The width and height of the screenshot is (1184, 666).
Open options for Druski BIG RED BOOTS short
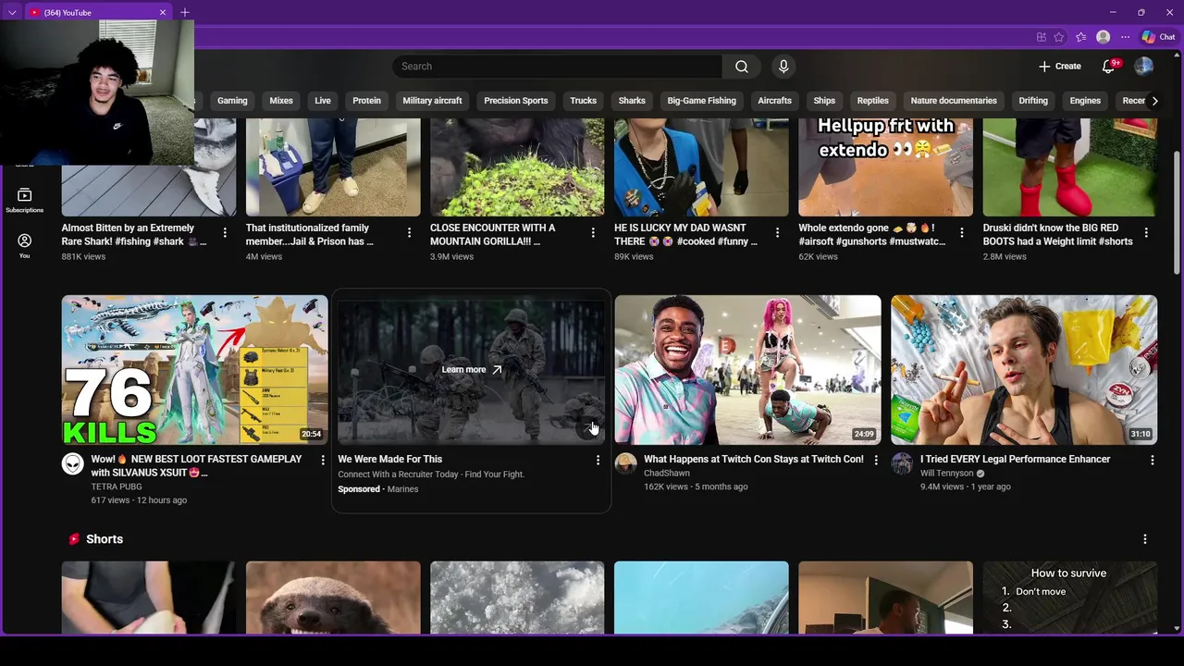coord(1145,232)
